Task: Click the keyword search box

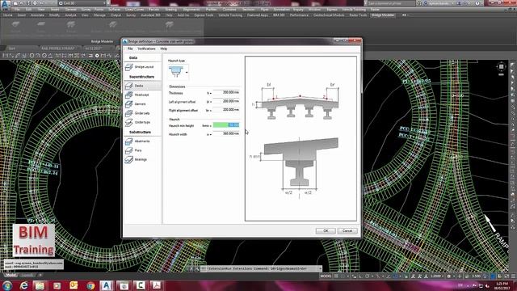Action: pos(391,3)
